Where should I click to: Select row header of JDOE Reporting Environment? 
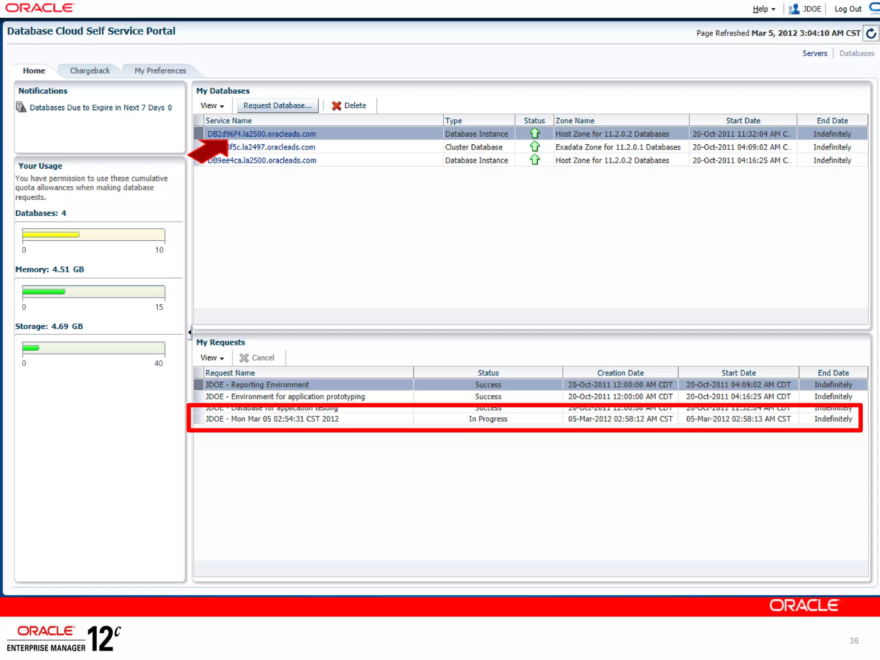pyautogui.click(x=199, y=385)
